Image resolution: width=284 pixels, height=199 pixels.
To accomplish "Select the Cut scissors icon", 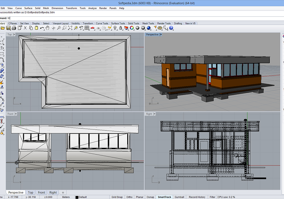I will click(25, 28).
